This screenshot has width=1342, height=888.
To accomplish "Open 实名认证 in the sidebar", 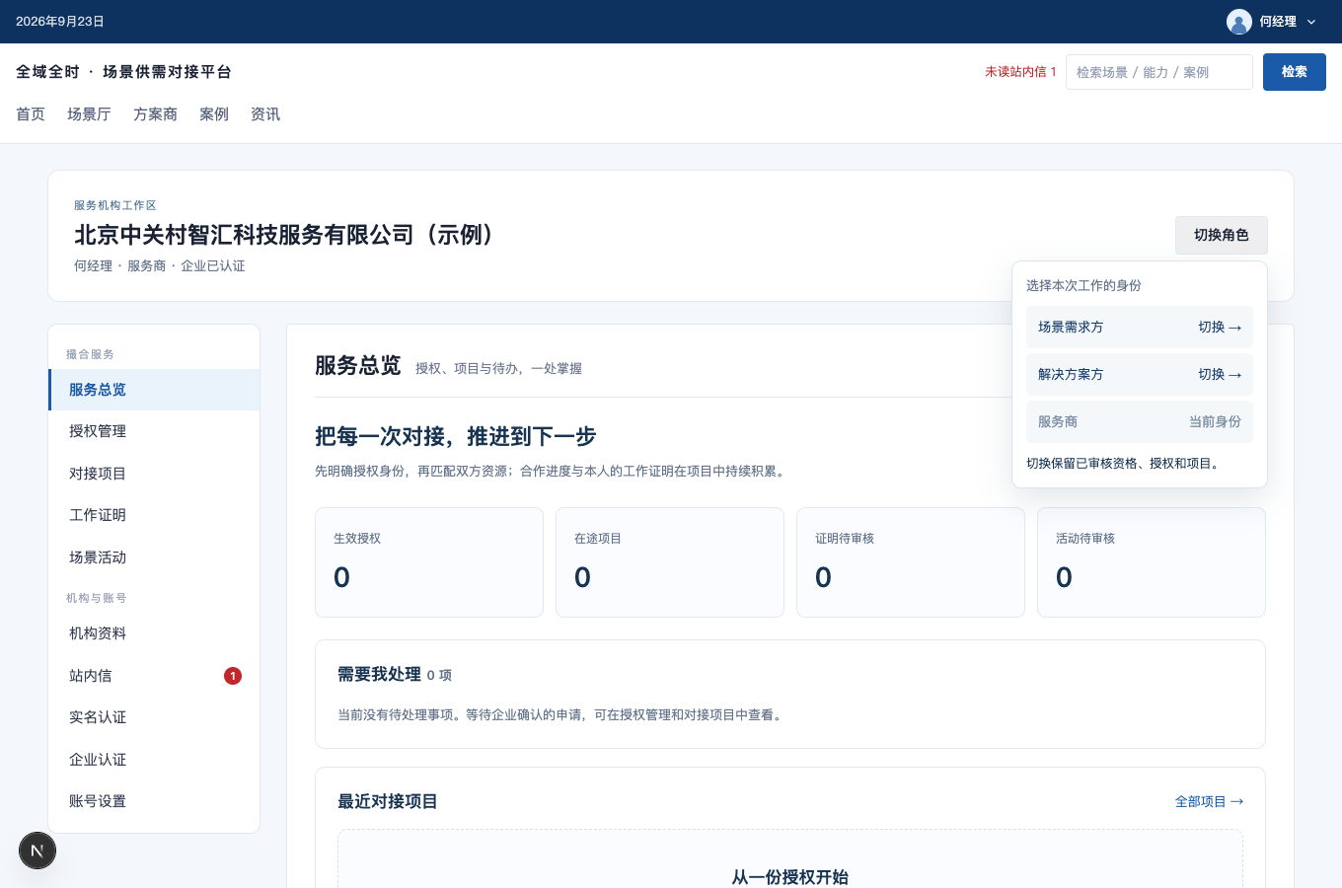I will 154,717.
